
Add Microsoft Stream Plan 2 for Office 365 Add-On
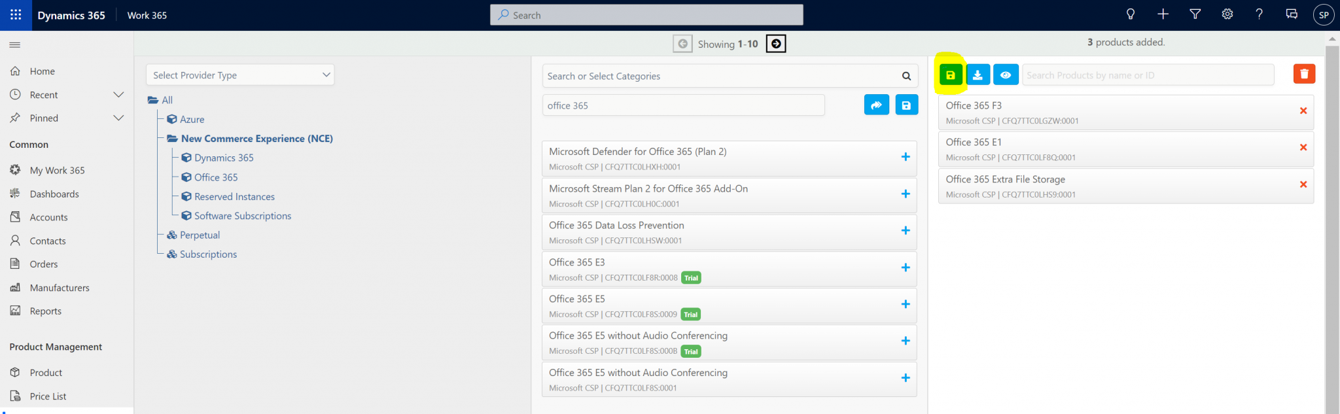coord(906,194)
